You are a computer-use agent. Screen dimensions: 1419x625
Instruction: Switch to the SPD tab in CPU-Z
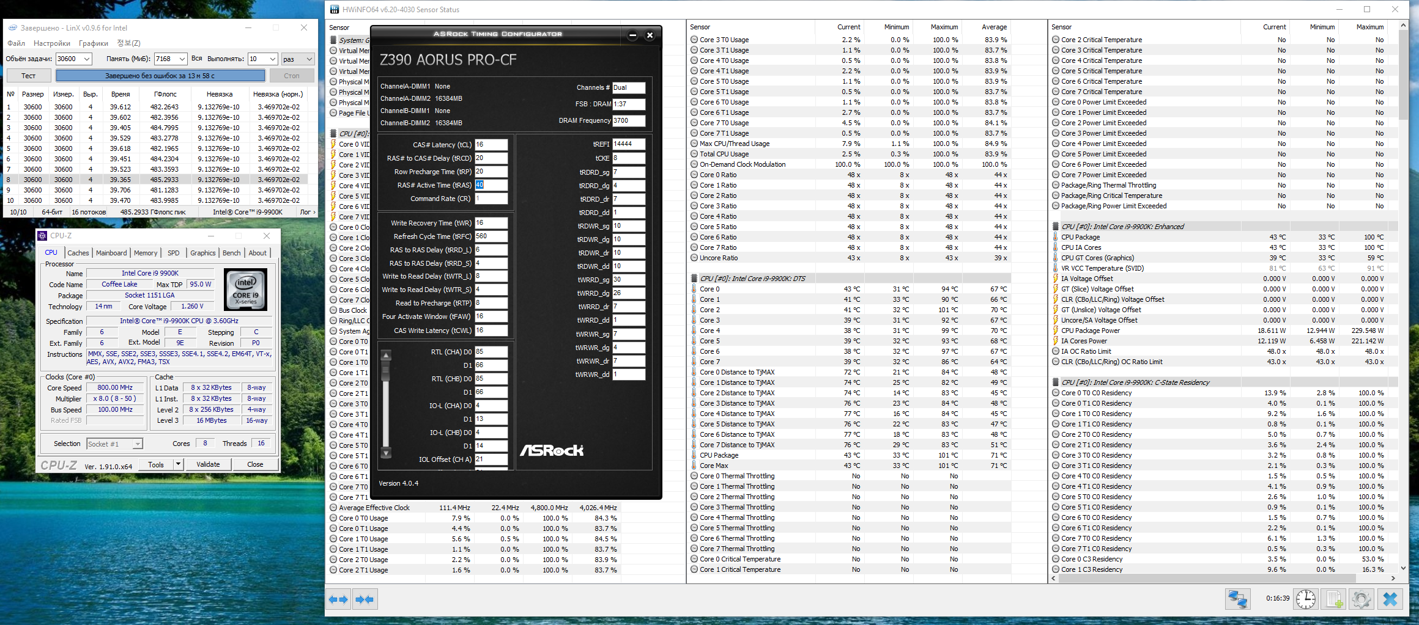(x=174, y=253)
